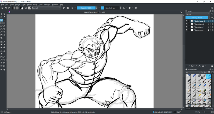Screen dimensions: 214x114
Task: Create a new document from toolbar
Action: click(2, 8)
